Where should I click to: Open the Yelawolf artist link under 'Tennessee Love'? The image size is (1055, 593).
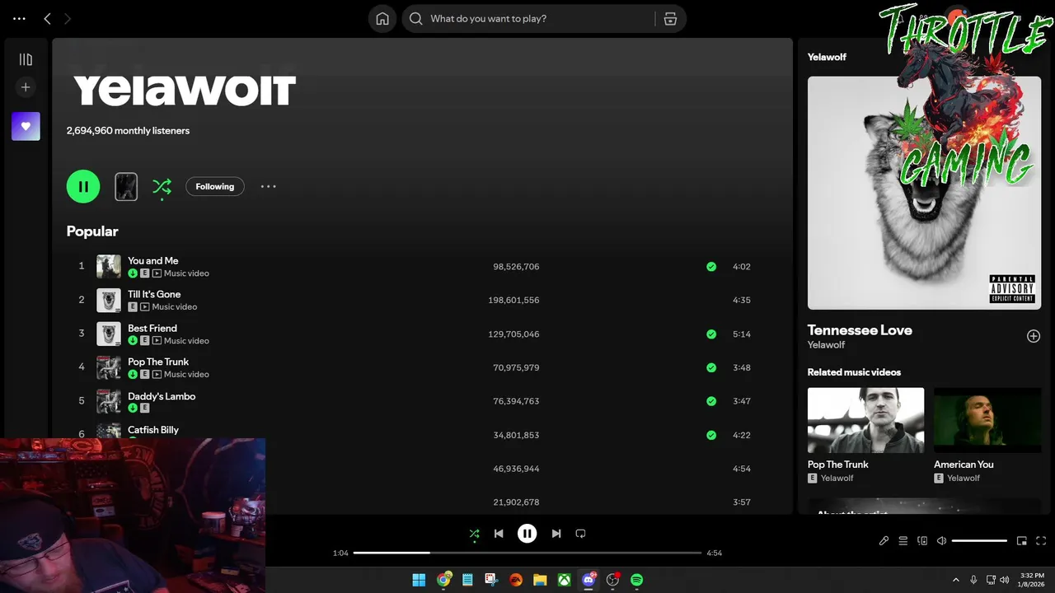pyautogui.click(x=826, y=345)
